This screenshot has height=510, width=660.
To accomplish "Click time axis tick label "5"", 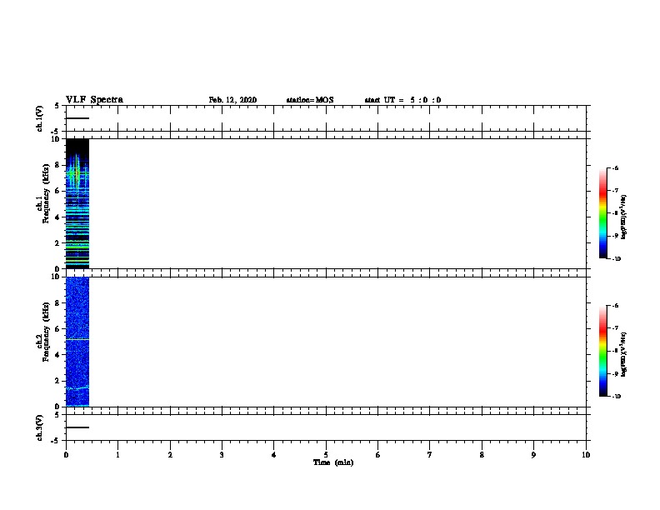I will [326, 454].
